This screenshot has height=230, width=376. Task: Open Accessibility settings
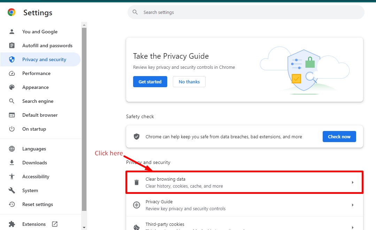[x=40, y=176]
